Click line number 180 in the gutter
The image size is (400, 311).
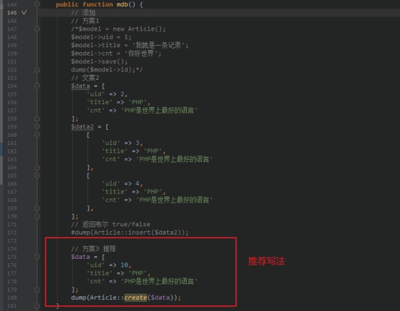12,298
